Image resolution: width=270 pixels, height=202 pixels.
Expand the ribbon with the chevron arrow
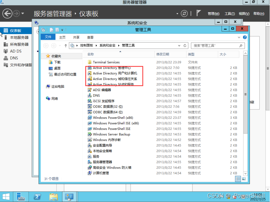239,37
